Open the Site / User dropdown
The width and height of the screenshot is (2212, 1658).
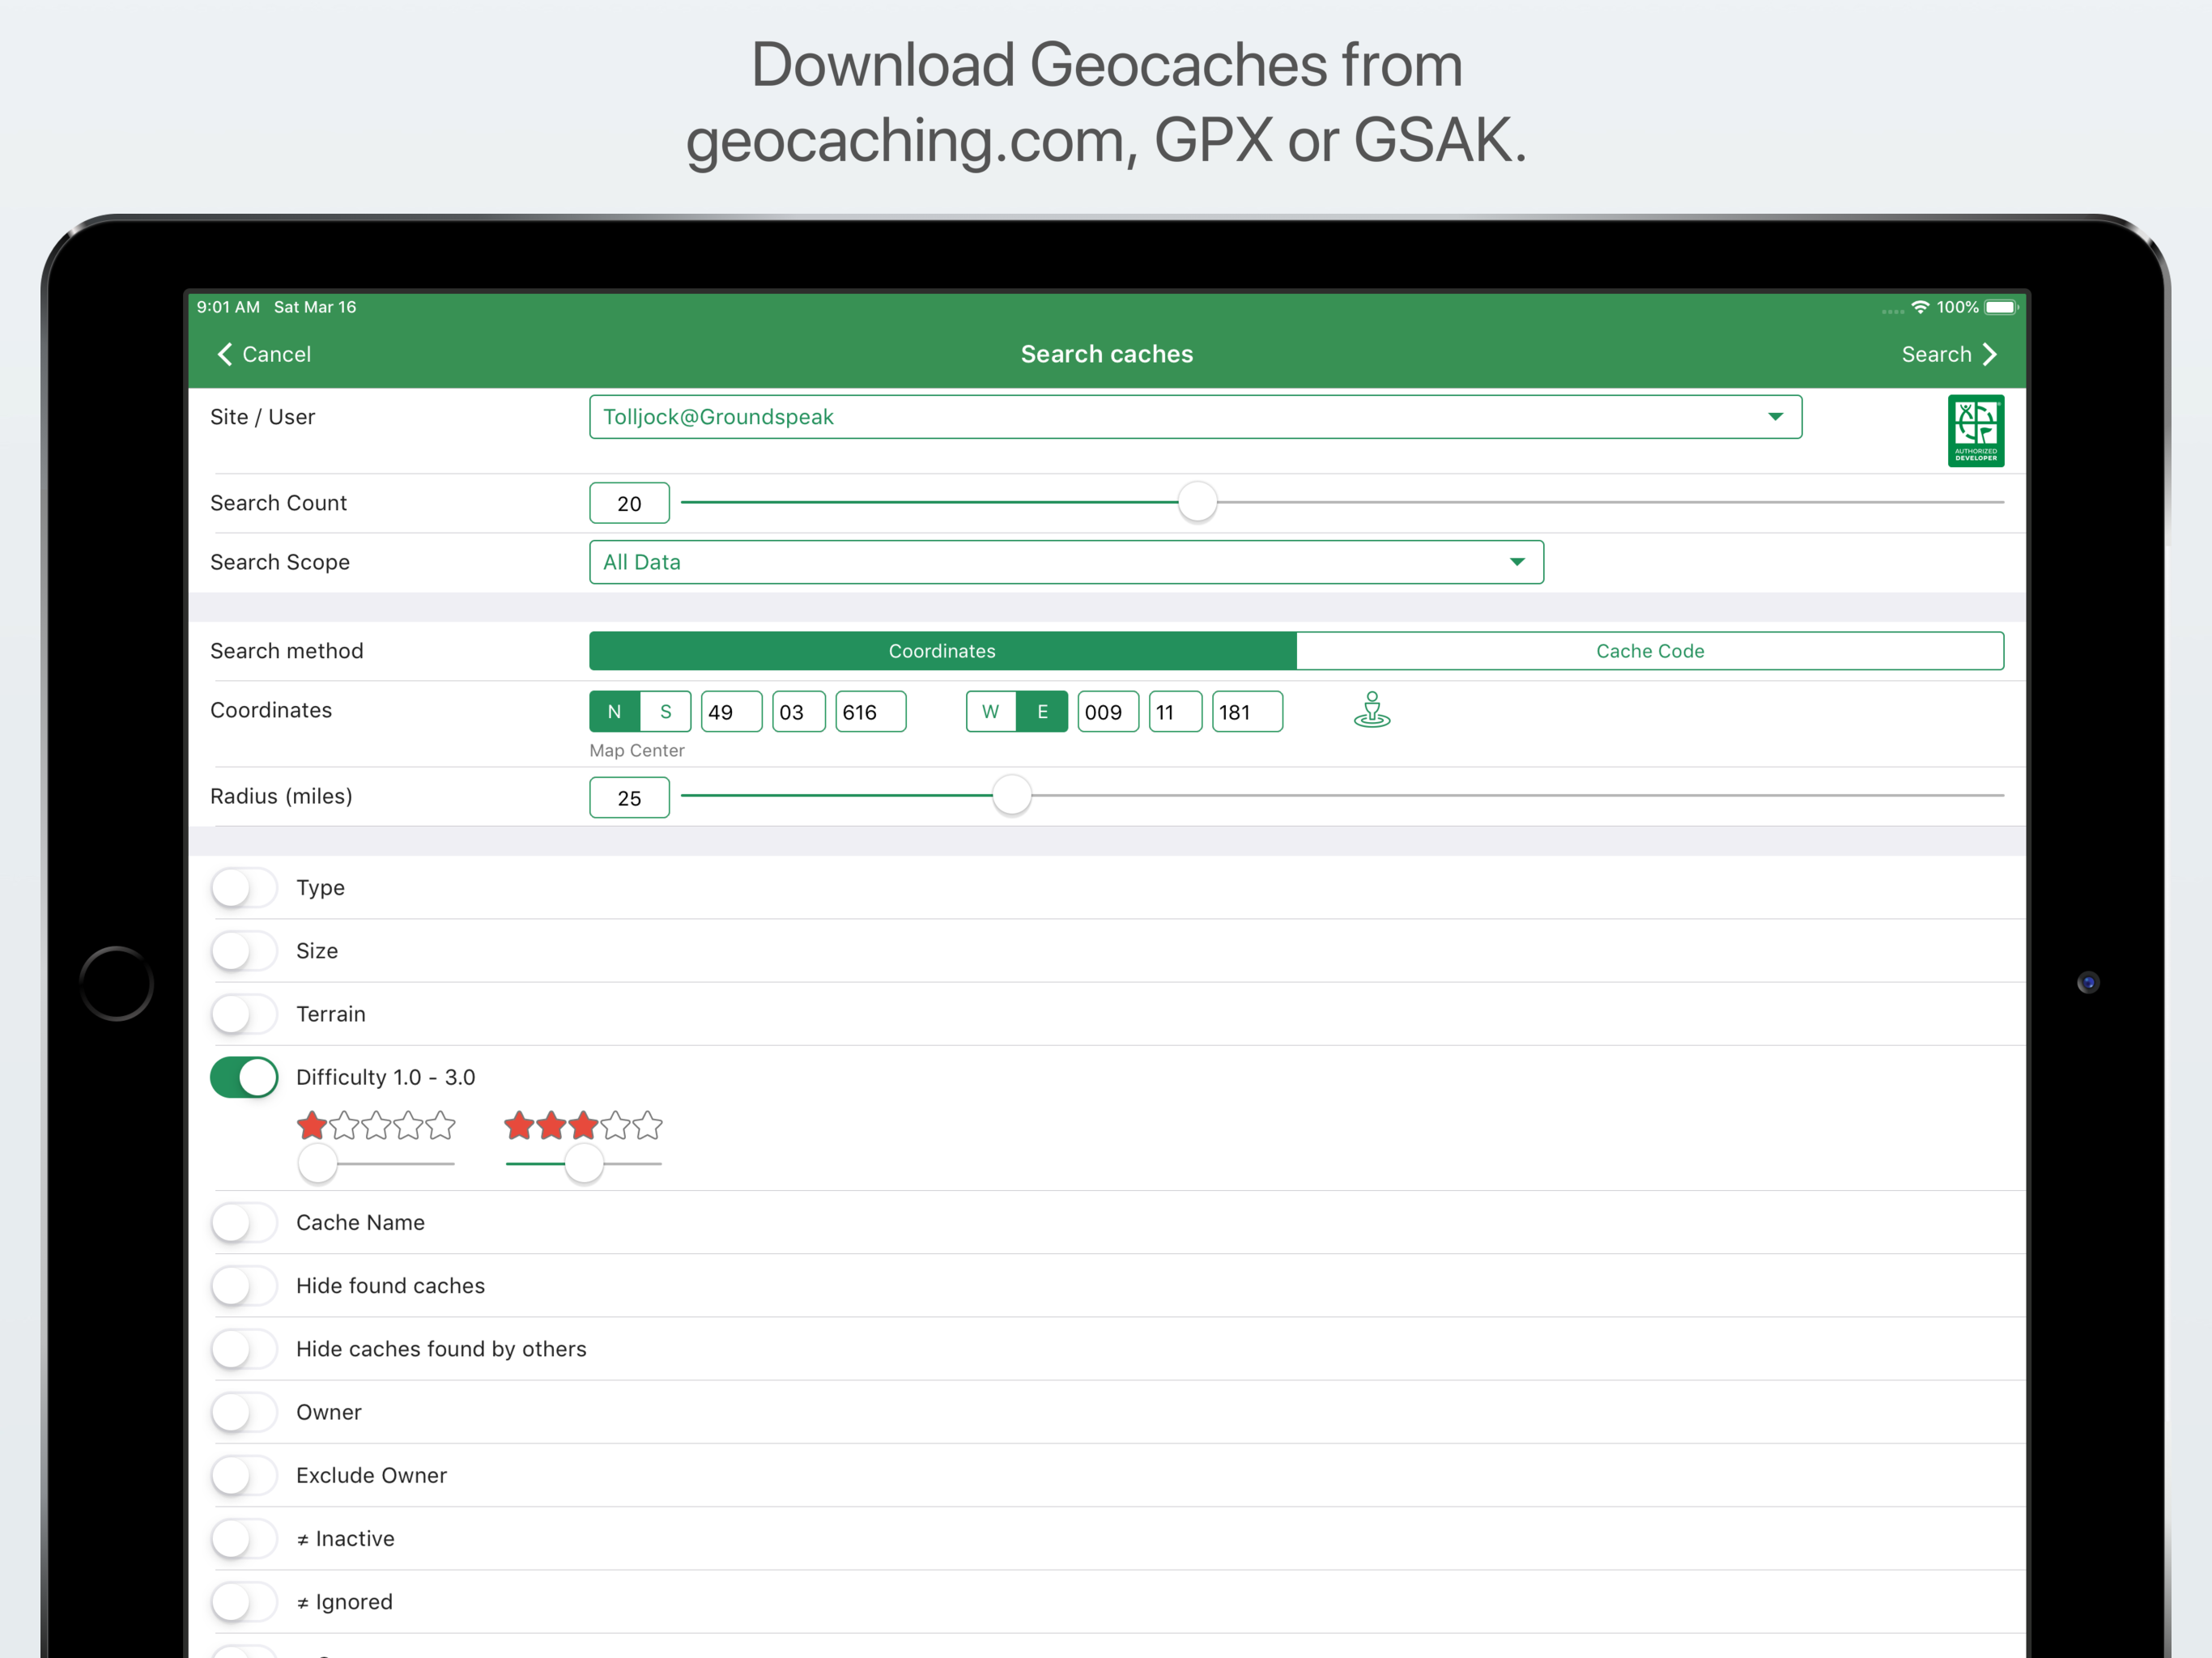pos(1194,417)
